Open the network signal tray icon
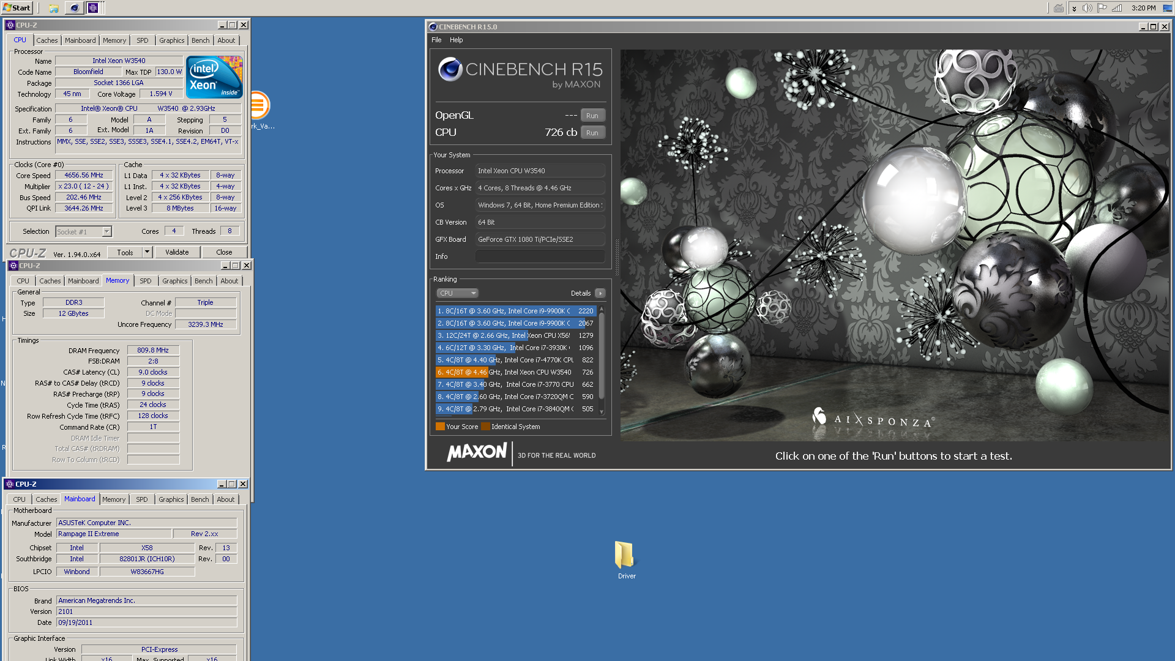This screenshot has height=661, width=1175. 1117,8
